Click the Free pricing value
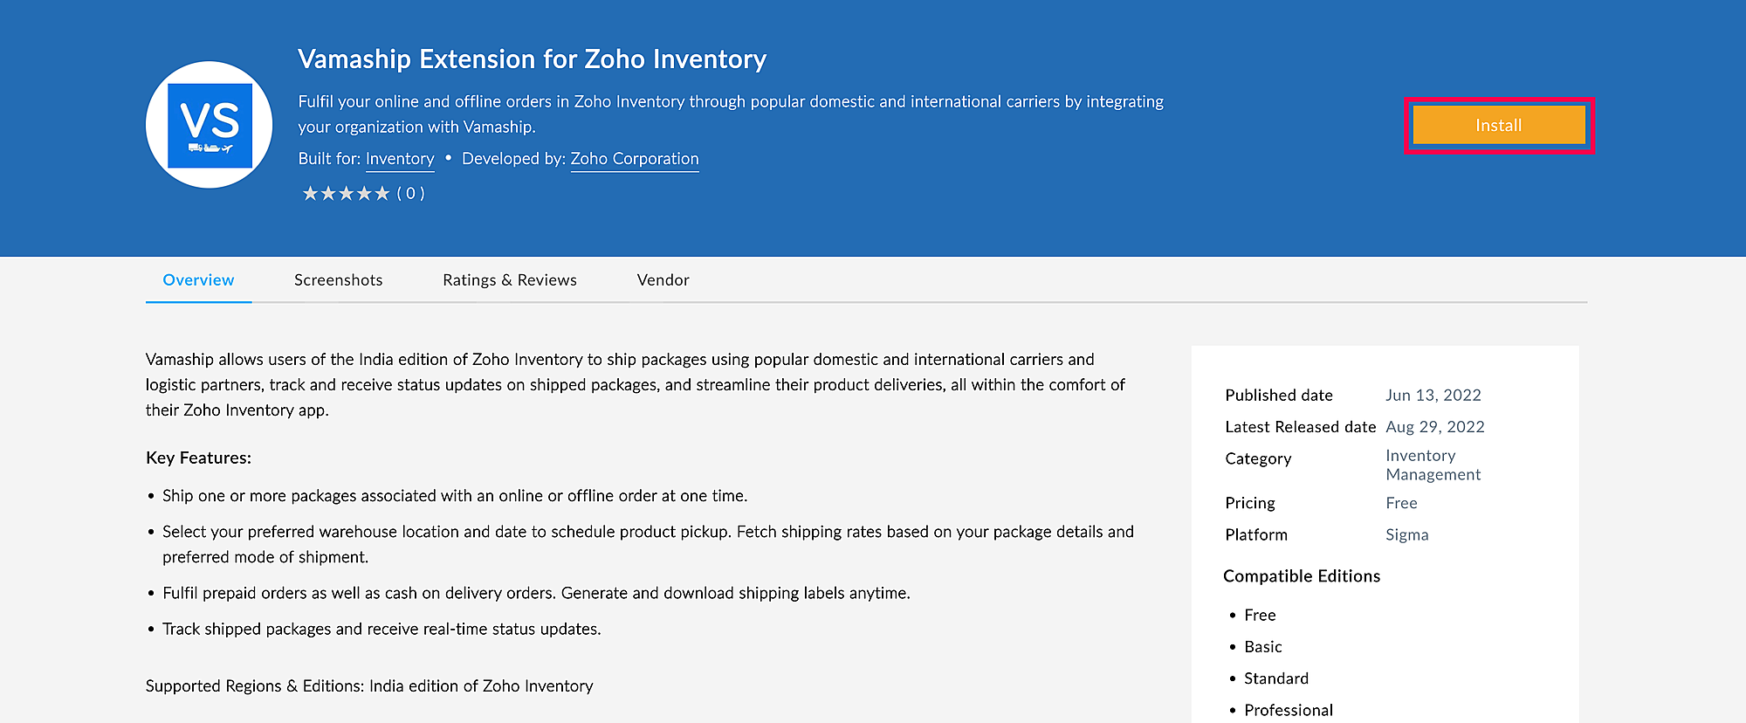1746x723 pixels. pyautogui.click(x=1401, y=503)
